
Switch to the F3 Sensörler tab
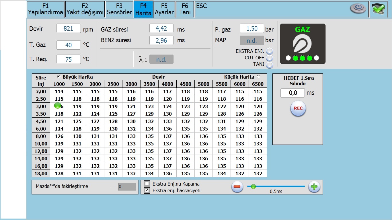(119, 9)
